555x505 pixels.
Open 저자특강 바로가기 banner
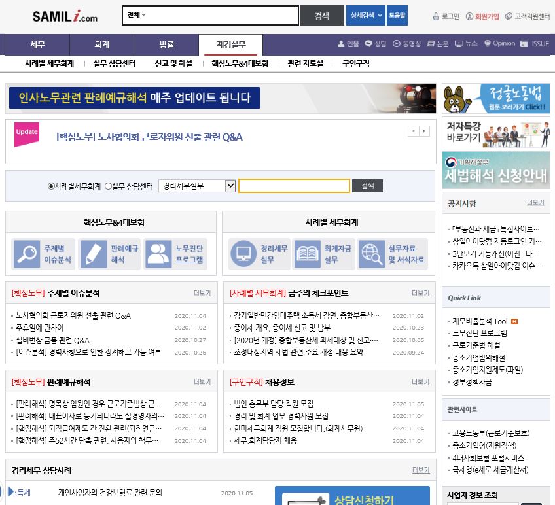(x=496, y=132)
